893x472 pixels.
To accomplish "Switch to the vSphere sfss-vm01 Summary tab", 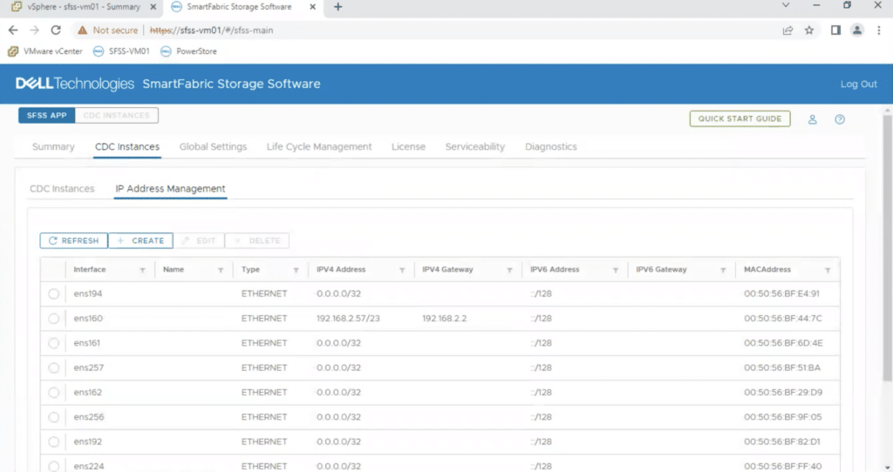I will (84, 7).
